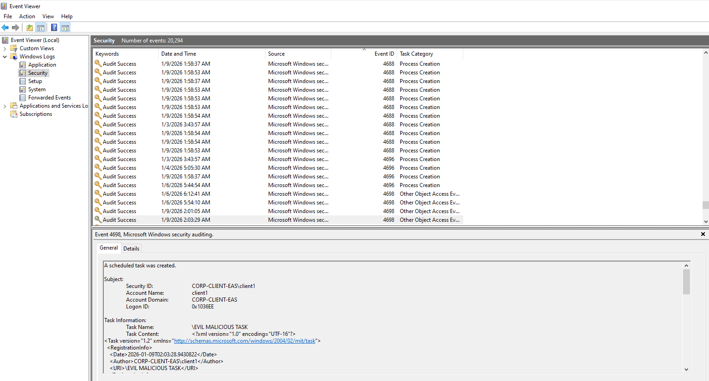Click the Back arrow toolbar icon

point(5,27)
